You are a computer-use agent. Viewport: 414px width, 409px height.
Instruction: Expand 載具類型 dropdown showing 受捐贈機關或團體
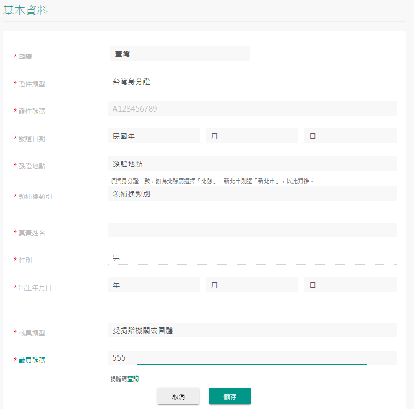point(252,331)
